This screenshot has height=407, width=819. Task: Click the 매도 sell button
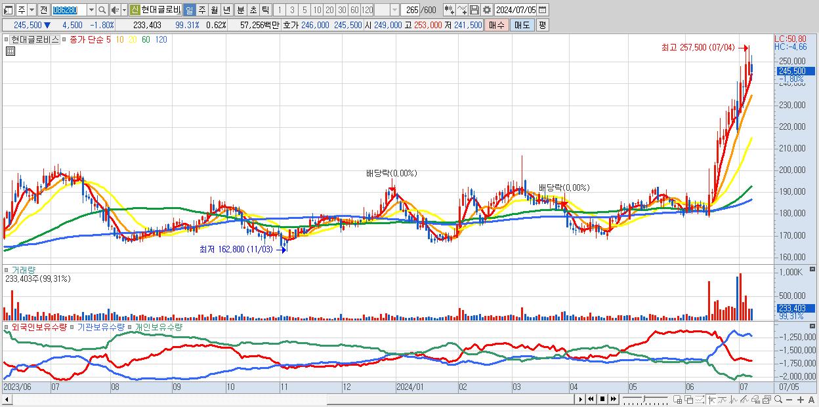pyautogui.click(x=522, y=25)
